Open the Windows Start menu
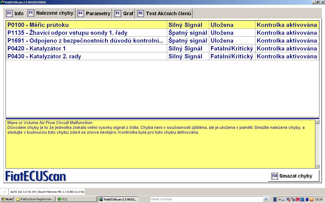325x203 pixels. coord(7,199)
